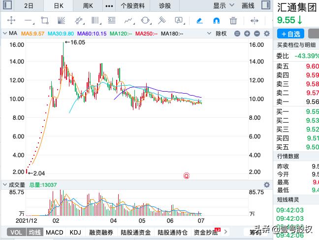The width and height of the screenshot is (319, 240).
Task: Click the 筹码 chips button
Action: tap(255, 232)
